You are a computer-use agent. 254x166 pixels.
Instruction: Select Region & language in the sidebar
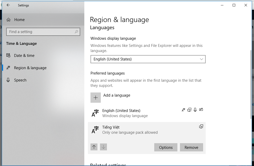pyautogui.click(x=30, y=68)
